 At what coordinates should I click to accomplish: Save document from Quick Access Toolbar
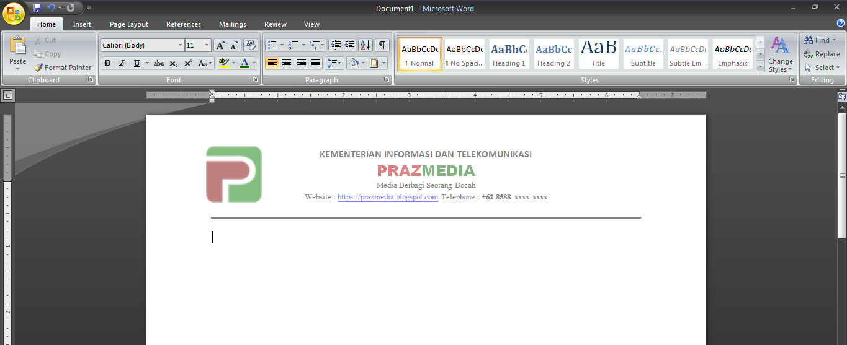(37, 8)
